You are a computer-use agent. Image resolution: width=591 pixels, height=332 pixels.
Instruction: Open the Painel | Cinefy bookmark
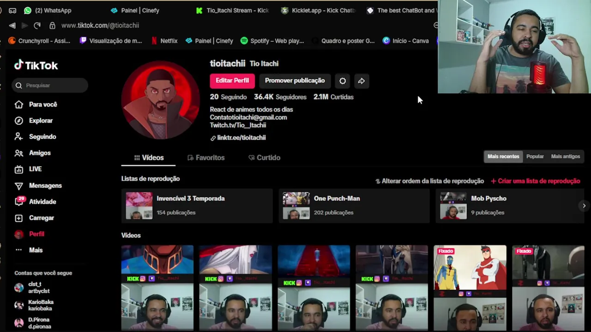209,41
